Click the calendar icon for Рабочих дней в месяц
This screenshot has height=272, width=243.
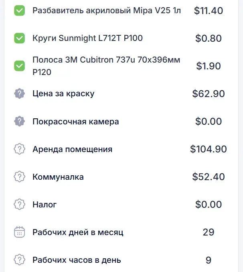[20, 232]
